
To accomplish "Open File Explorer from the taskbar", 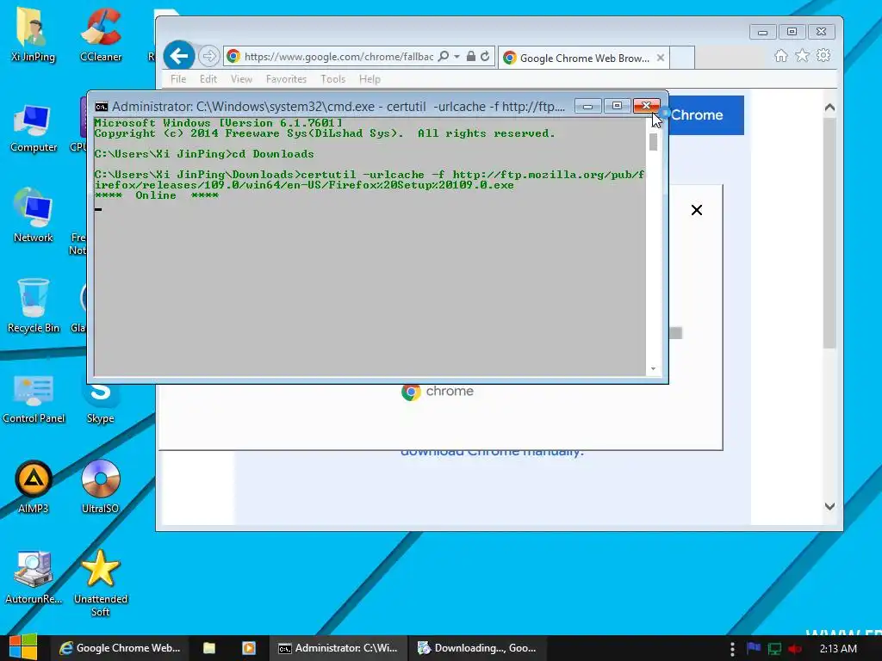I will click(209, 648).
